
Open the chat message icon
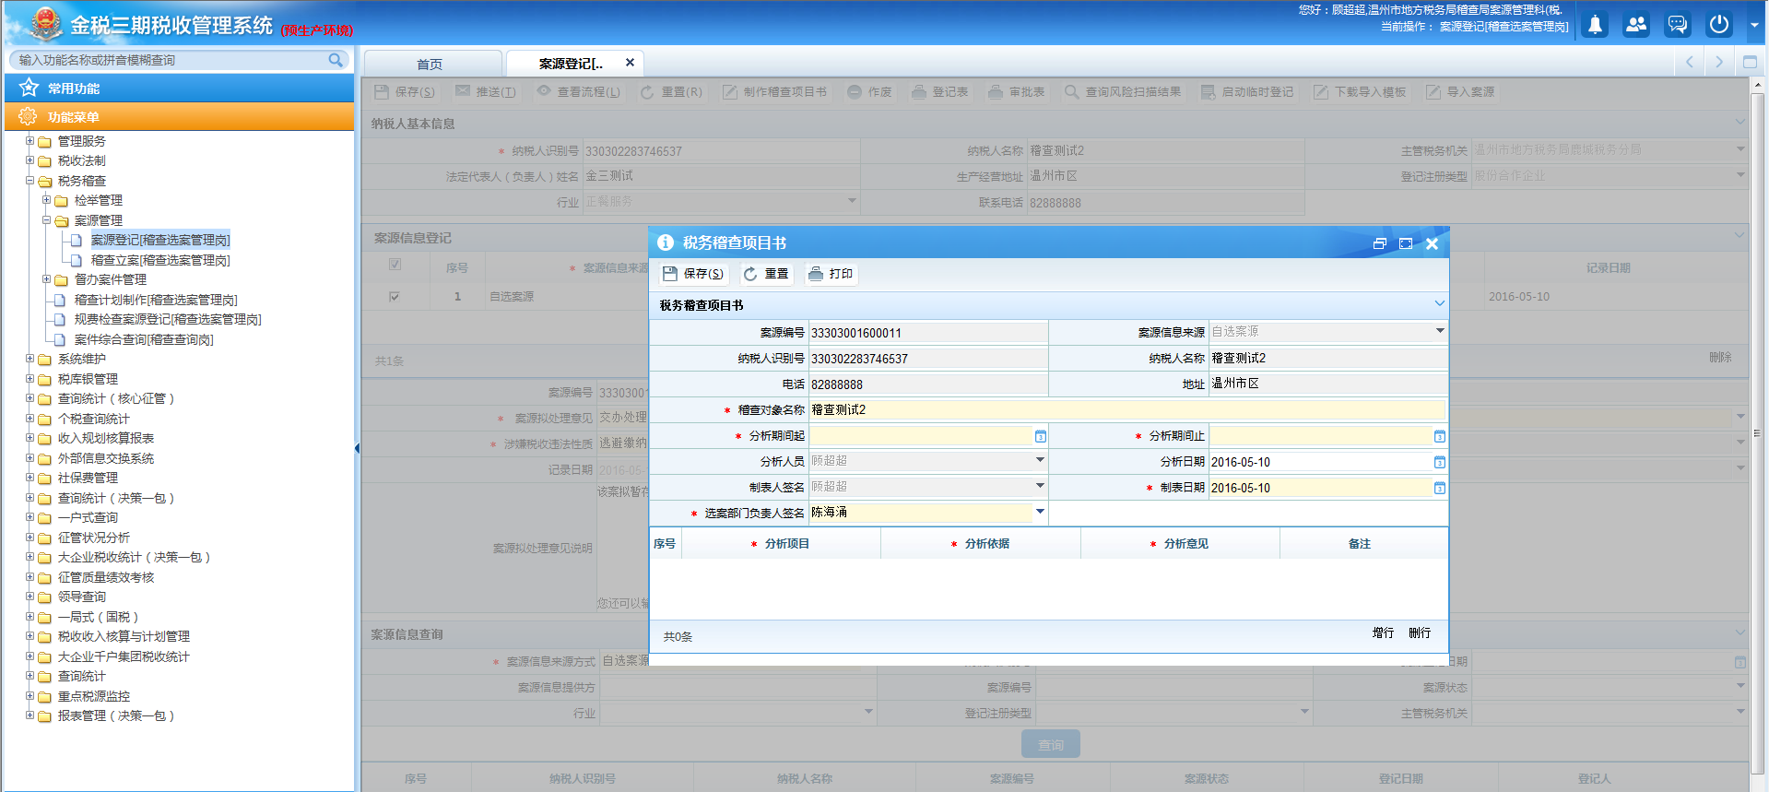pos(1678,25)
